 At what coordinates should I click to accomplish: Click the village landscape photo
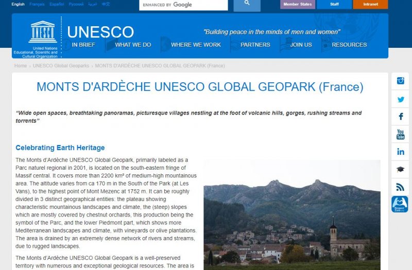[x=292, y=215]
